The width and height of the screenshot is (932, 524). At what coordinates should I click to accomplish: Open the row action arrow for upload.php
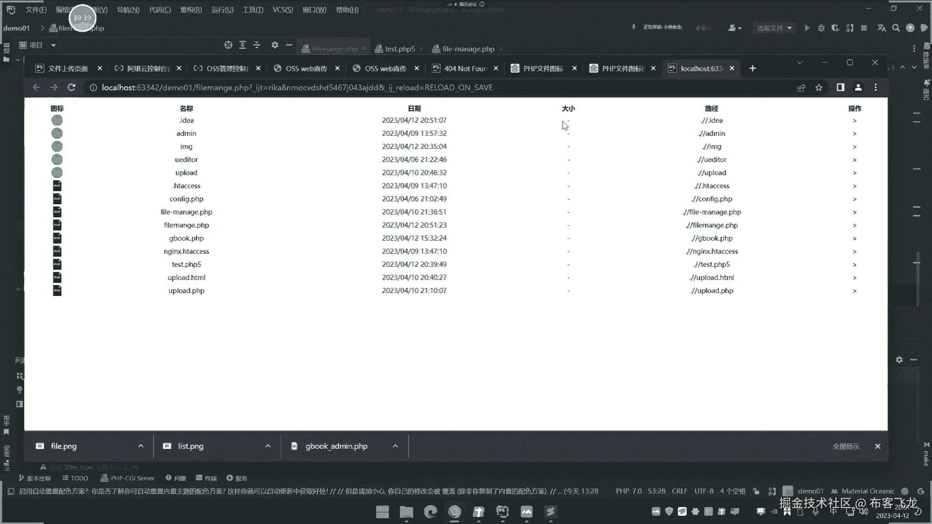[854, 291]
